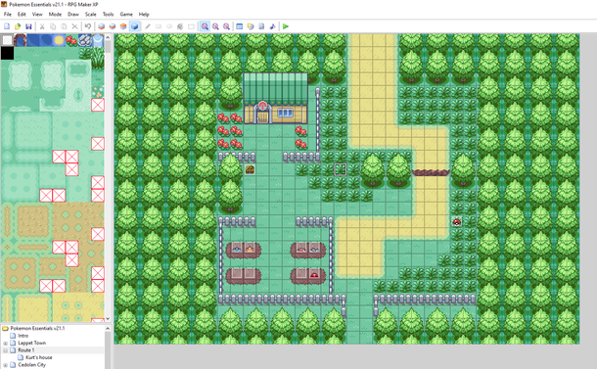Start playtest with the green play icon
Viewport: 597px width, 369px height.
click(x=286, y=26)
